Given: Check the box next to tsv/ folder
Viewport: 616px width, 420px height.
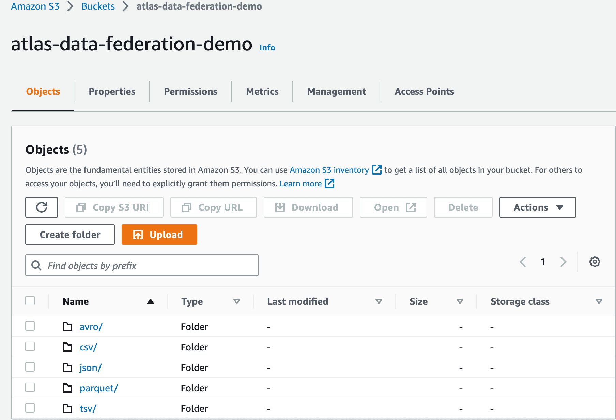Looking at the screenshot, I should pyautogui.click(x=30, y=408).
